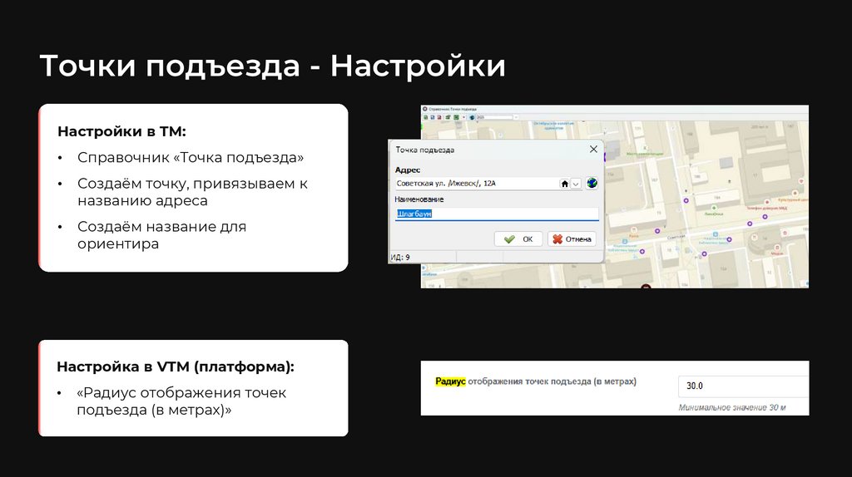The width and height of the screenshot is (852, 477).
Task: Click the search field in the Справочник toolbar
Action: (495, 117)
